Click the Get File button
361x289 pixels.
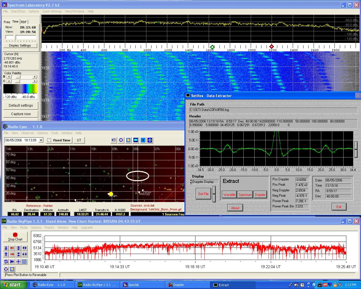tap(203, 194)
